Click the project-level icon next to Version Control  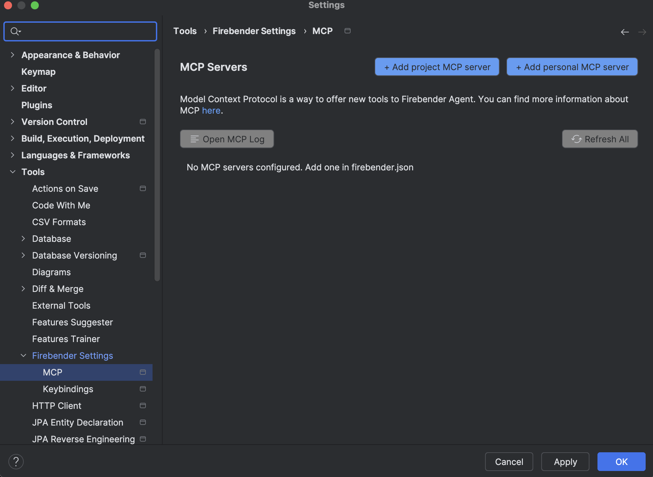(143, 122)
